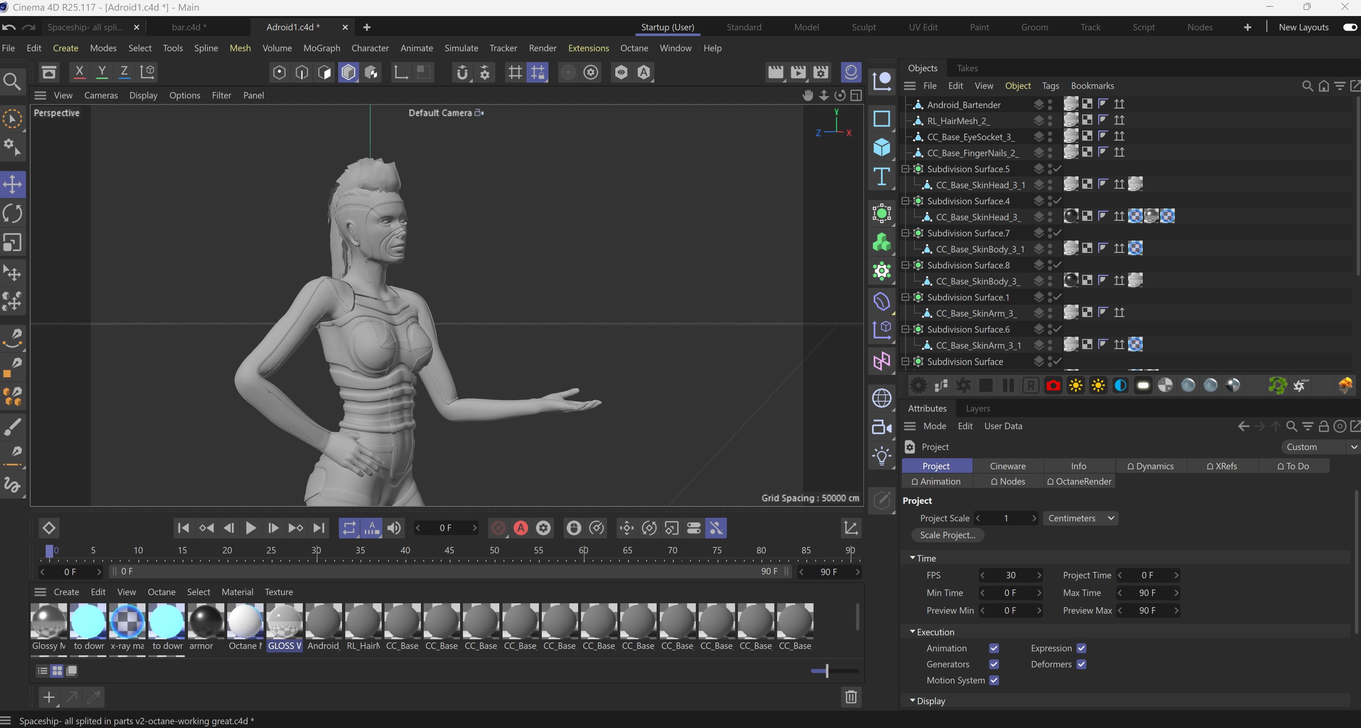The width and height of the screenshot is (1361, 728).
Task: Open the Centimeters unit dropdown
Action: point(1080,518)
